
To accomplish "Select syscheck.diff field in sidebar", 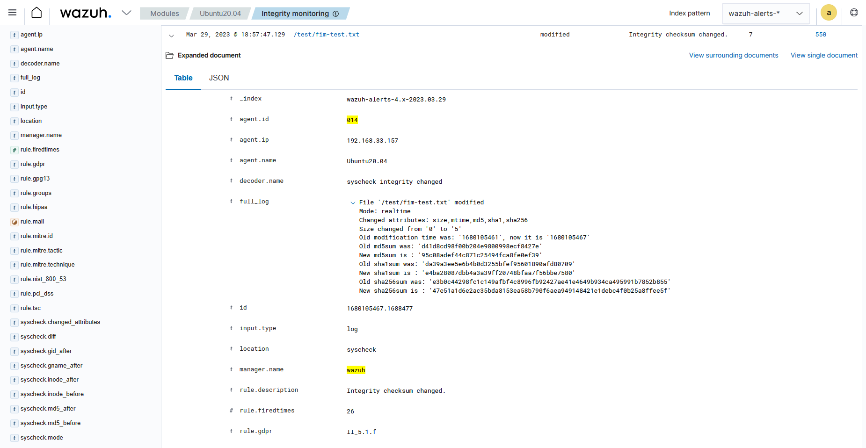I will click(38, 337).
